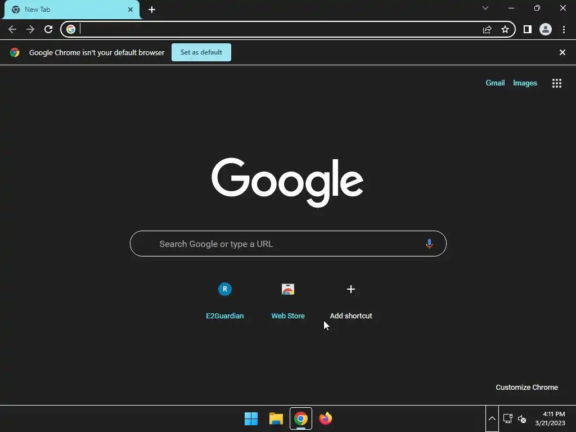Bookmark this tab with the star icon

pyautogui.click(x=505, y=29)
